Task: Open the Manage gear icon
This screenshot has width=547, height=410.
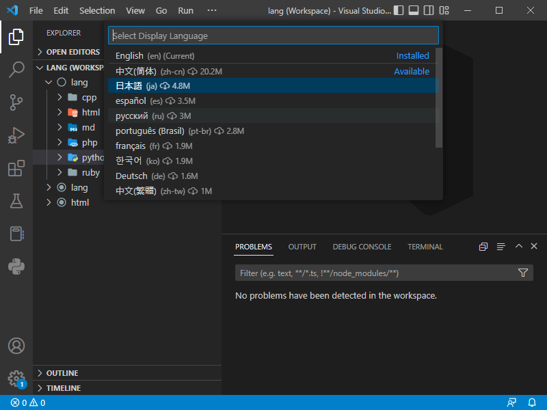Action: tap(16, 379)
